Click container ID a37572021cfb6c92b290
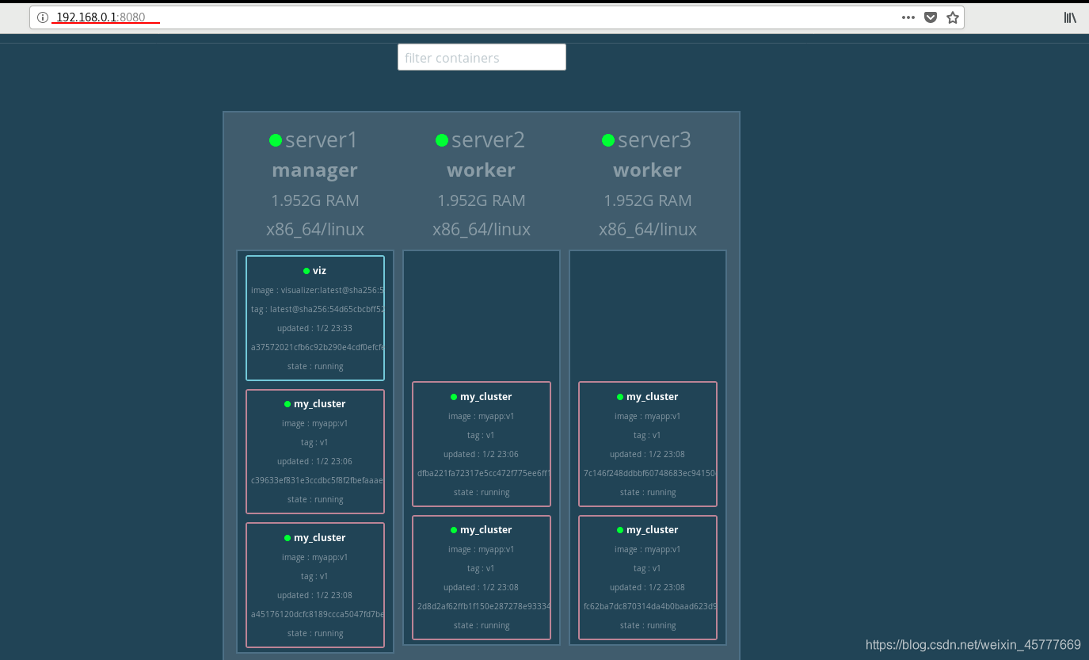 (318, 348)
